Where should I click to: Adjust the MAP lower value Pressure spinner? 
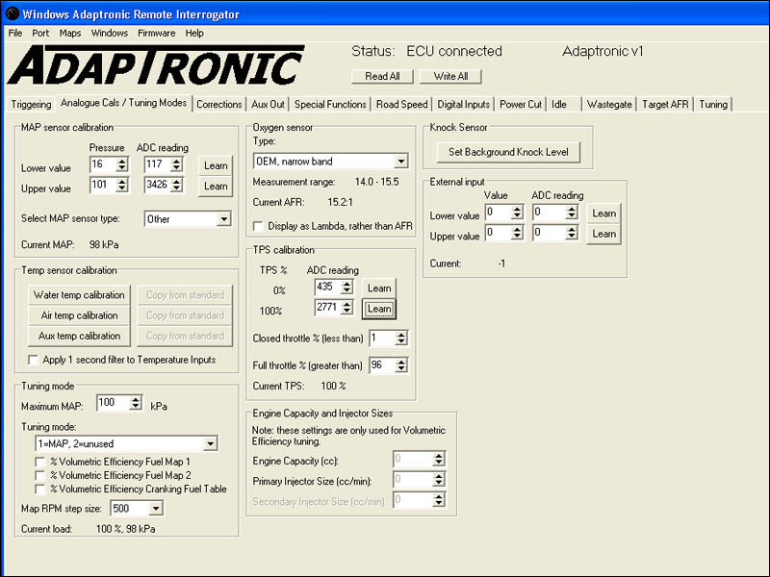[x=122, y=163]
